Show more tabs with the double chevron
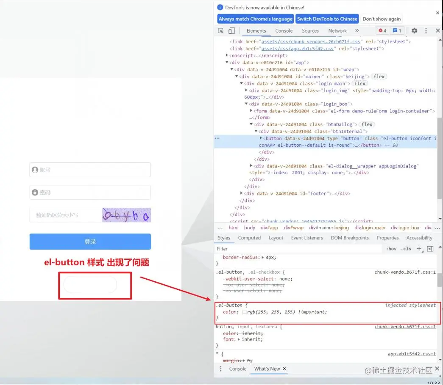 pyautogui.click(x=357, y=30)
